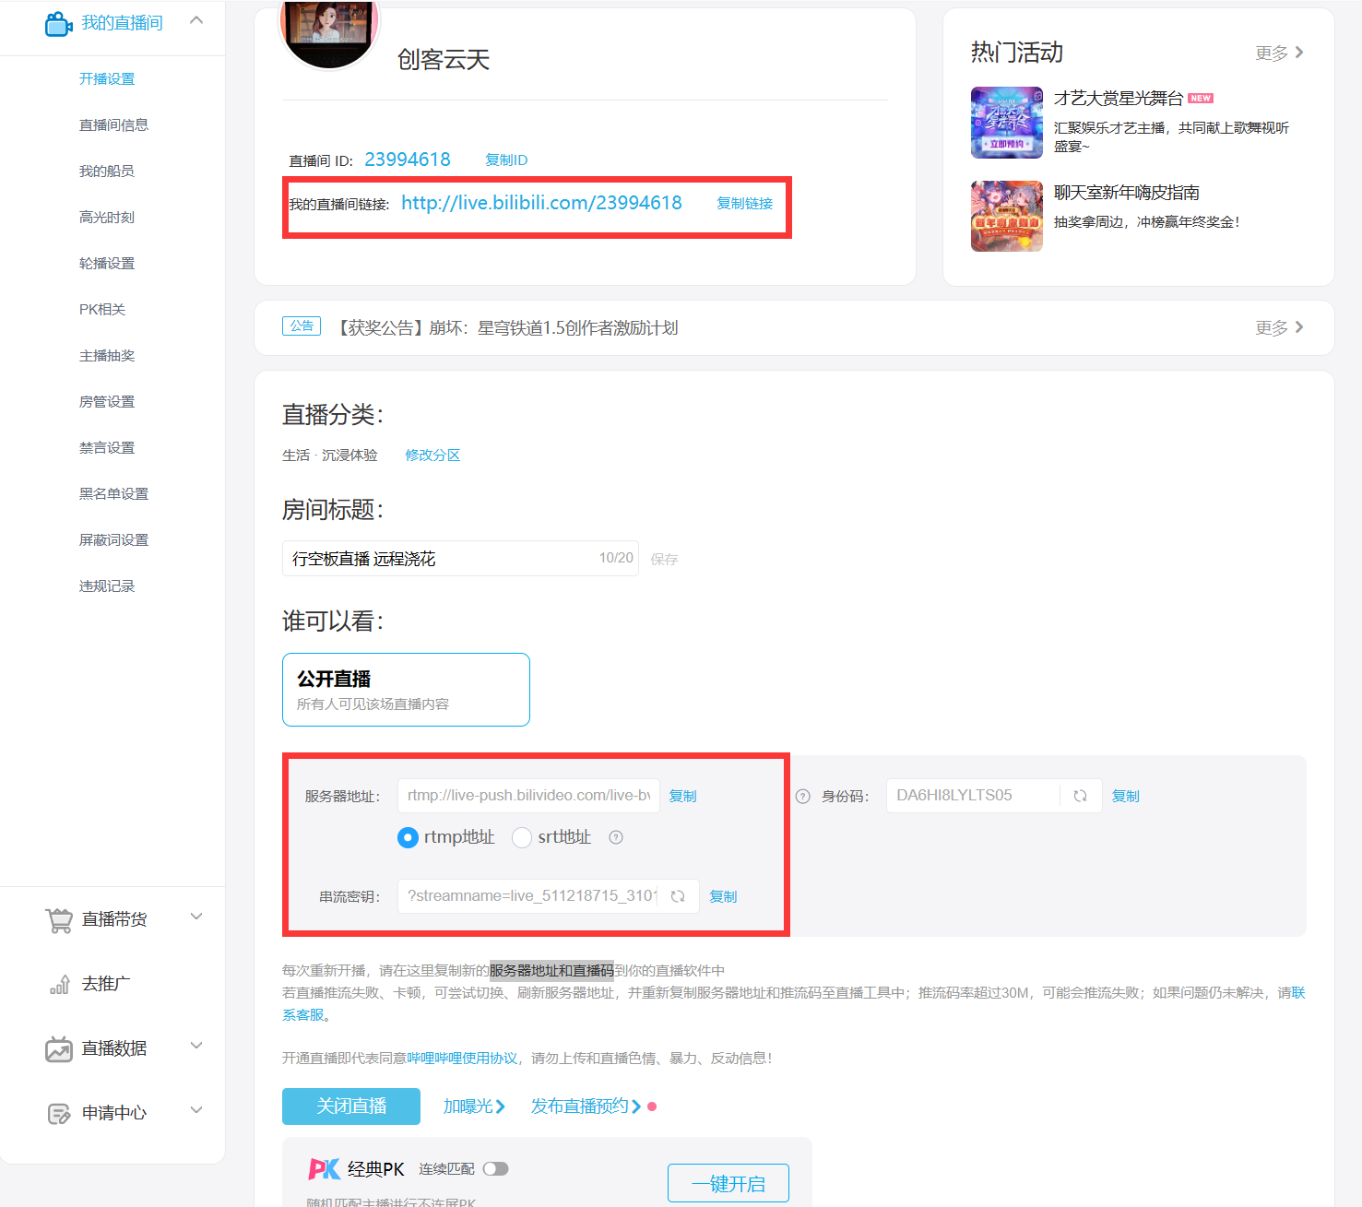
Task: Open 哔哩哔哩使用协议 agreement link
Action: click(462, 1058)
